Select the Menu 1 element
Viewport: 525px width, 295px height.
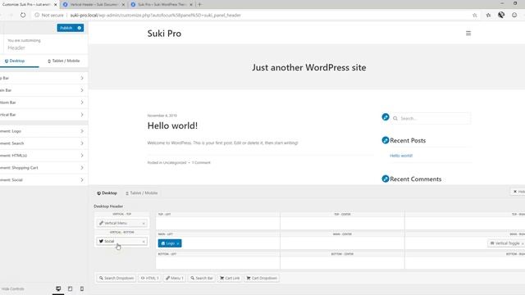click(174, 278)
